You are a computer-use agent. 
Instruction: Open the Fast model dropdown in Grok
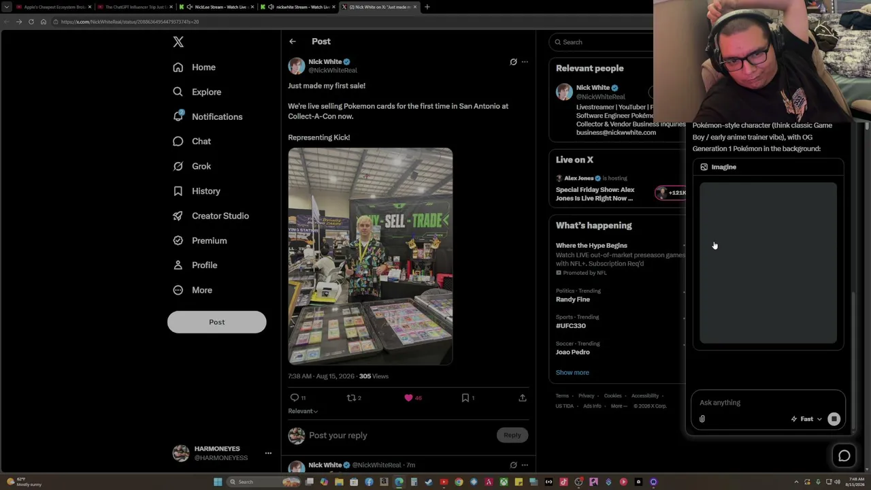(x=806, y=419)
